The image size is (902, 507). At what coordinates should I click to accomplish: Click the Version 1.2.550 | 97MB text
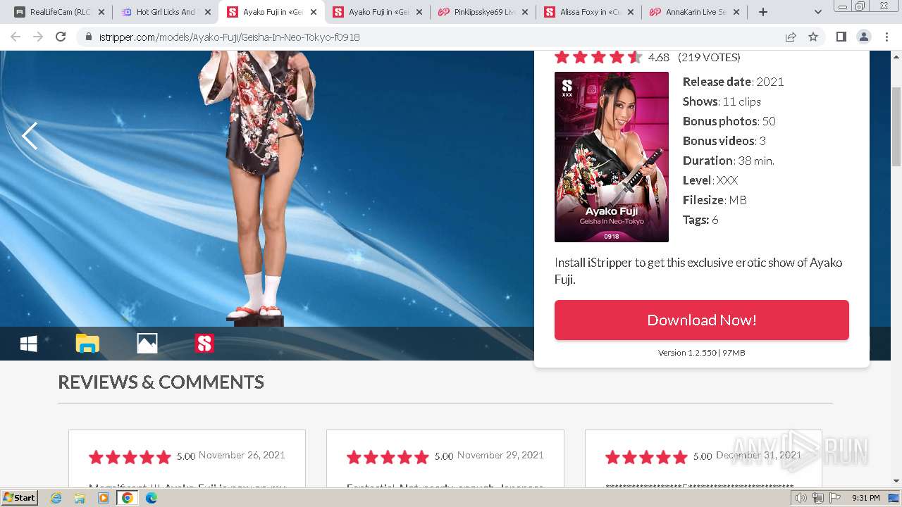[x=701, y=352]
